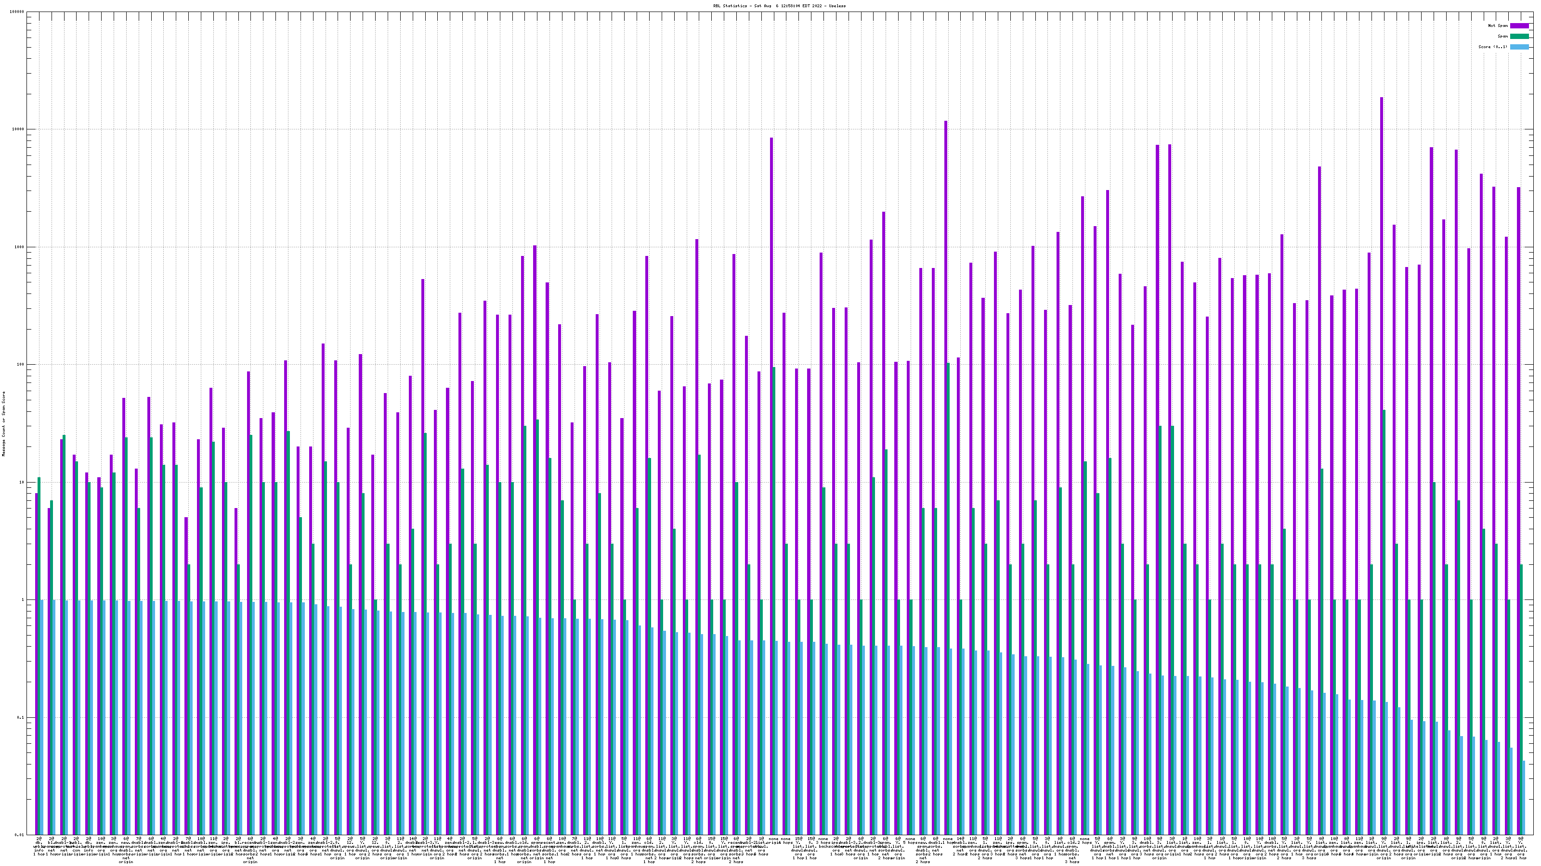Click the 0.1 y-axis tick label
The image size is (1541, 866).
(x=21, y=718)
